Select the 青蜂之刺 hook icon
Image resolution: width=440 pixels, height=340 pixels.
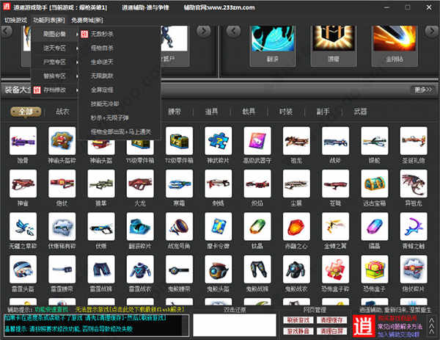414,226
